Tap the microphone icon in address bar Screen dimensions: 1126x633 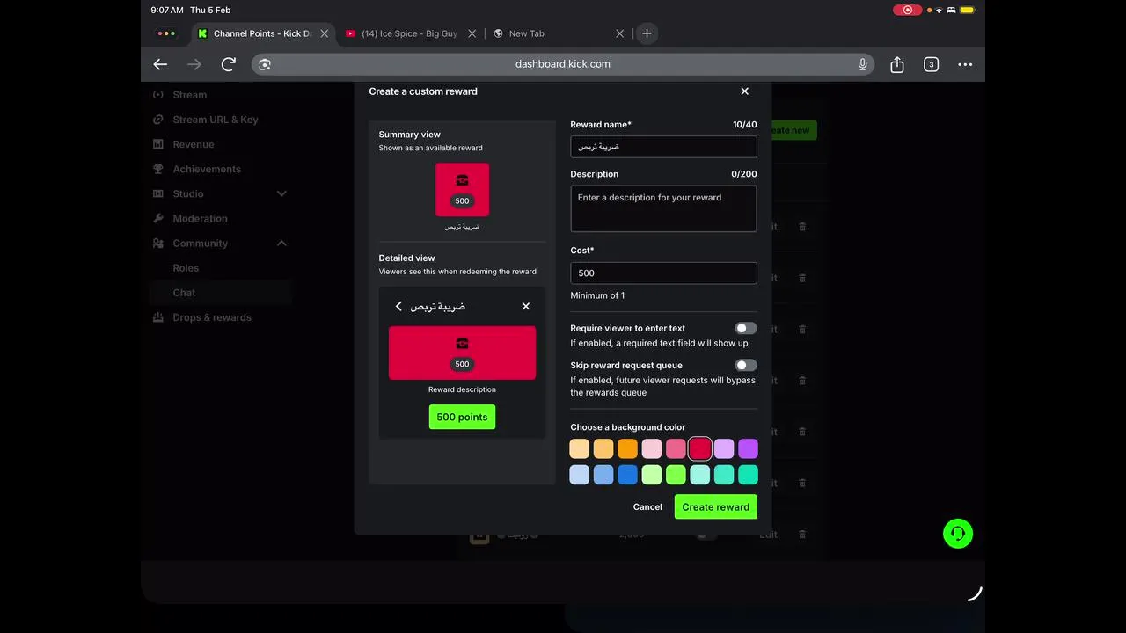tap(863, 64)
